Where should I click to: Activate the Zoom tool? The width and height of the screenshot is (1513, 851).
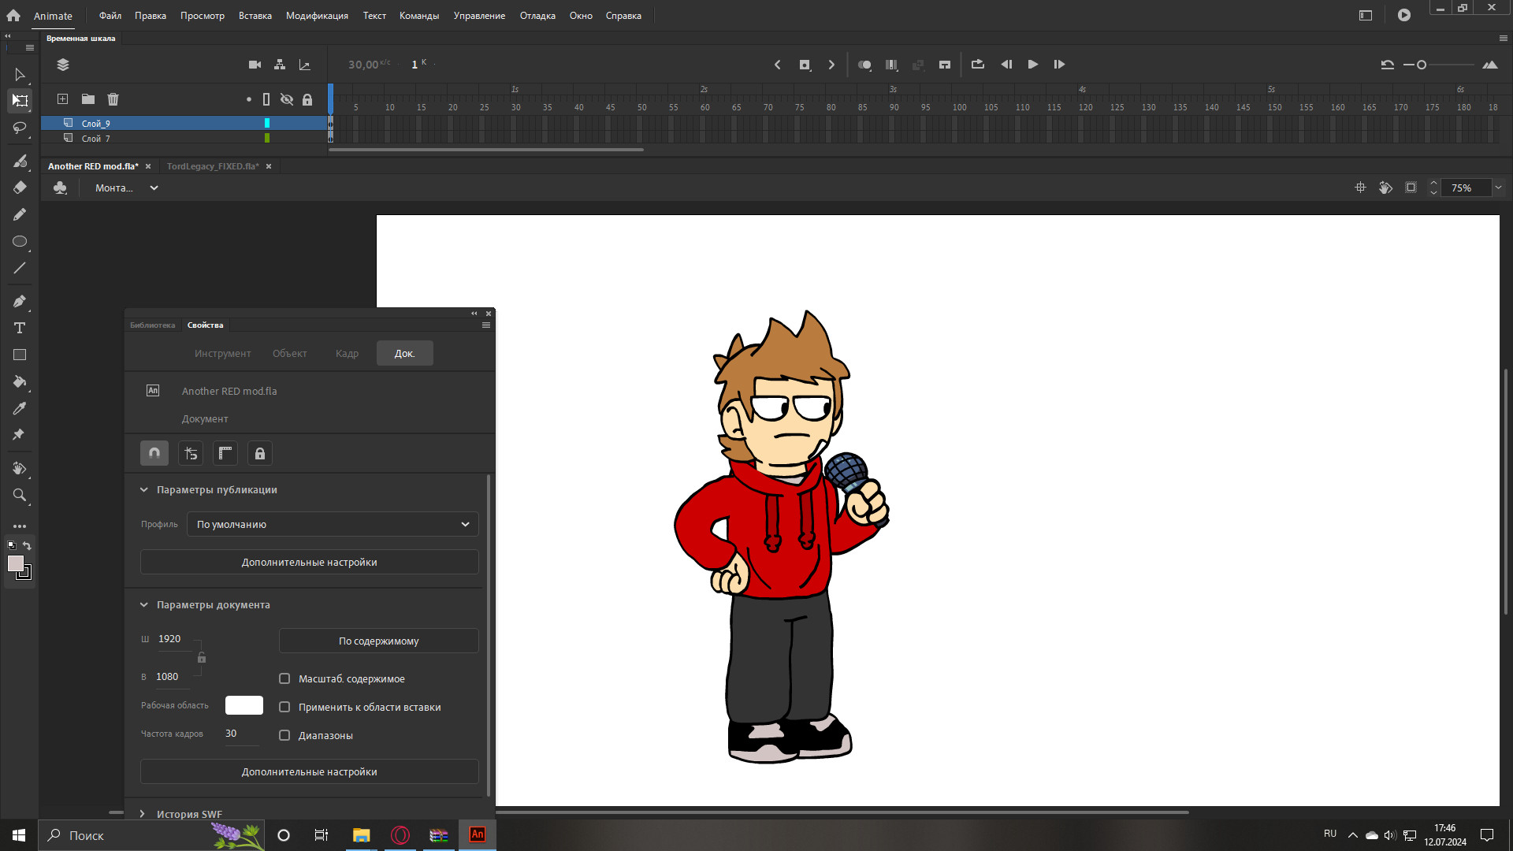click(x=20, y=496)
